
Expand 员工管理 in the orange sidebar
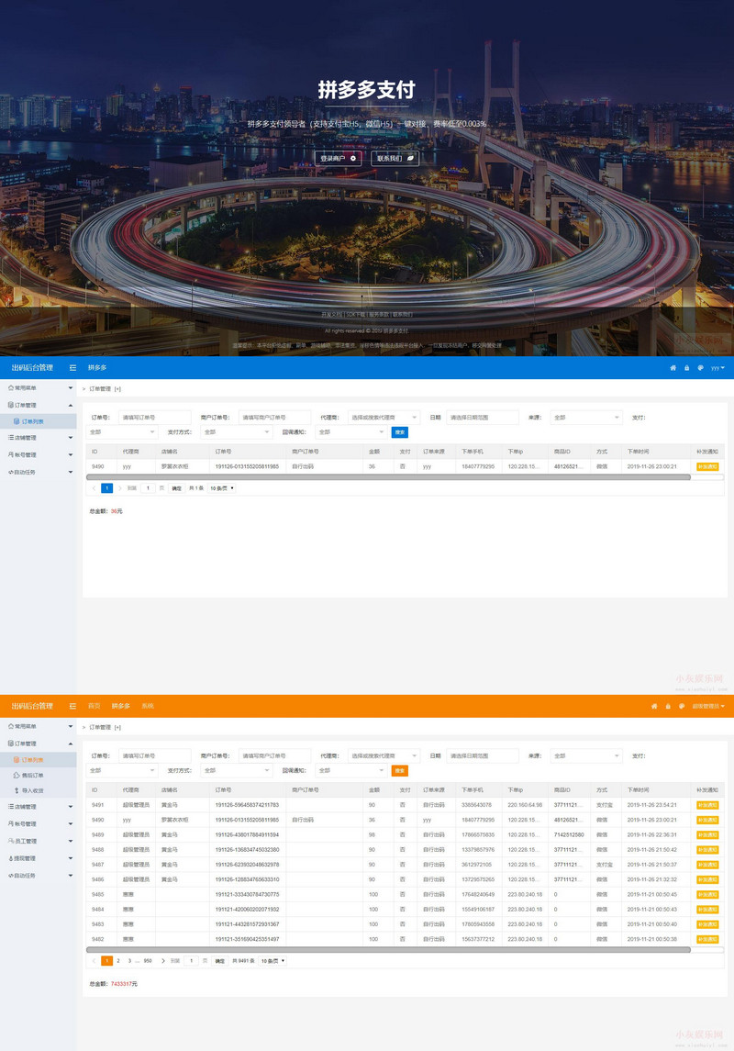(x=39, y=841)
